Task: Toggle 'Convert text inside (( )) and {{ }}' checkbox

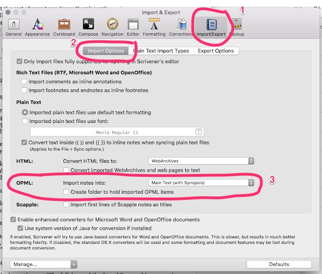Action: [x=24, y=143]
